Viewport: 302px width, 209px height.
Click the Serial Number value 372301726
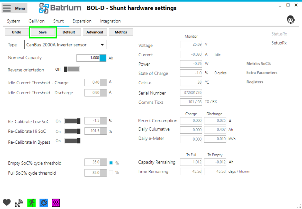pyautogui.click(x=191, y=93)
